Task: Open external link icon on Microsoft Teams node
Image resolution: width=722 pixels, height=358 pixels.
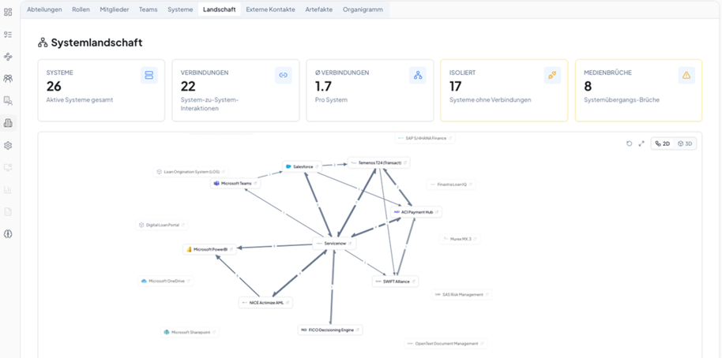Action: [x=255, y=184]
